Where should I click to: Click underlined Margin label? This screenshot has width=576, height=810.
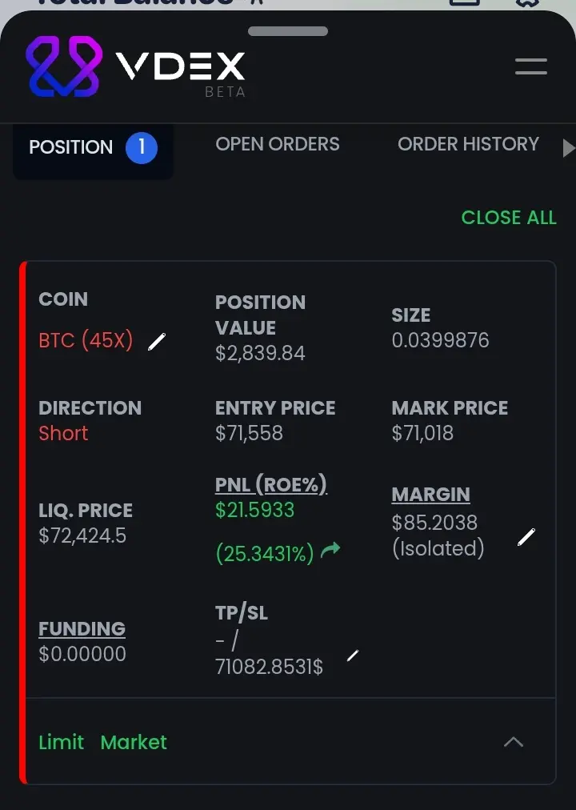point(431,495)
